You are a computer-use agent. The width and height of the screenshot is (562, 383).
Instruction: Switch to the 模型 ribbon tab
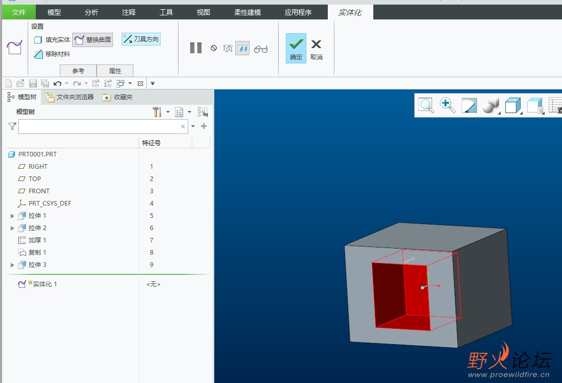pos(54,12)
